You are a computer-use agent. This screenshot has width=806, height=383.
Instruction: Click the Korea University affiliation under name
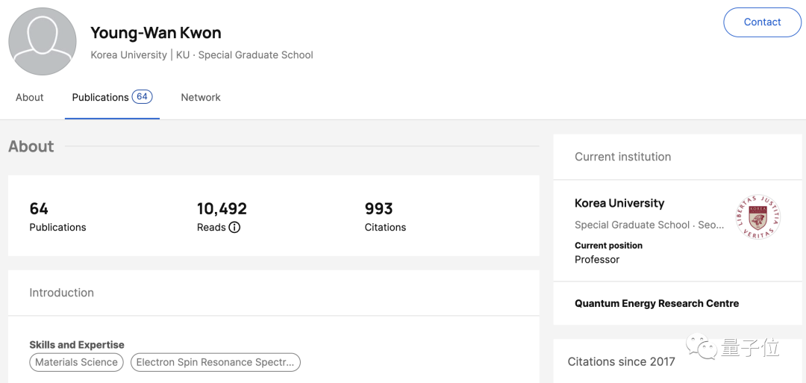tap(128, 55)
